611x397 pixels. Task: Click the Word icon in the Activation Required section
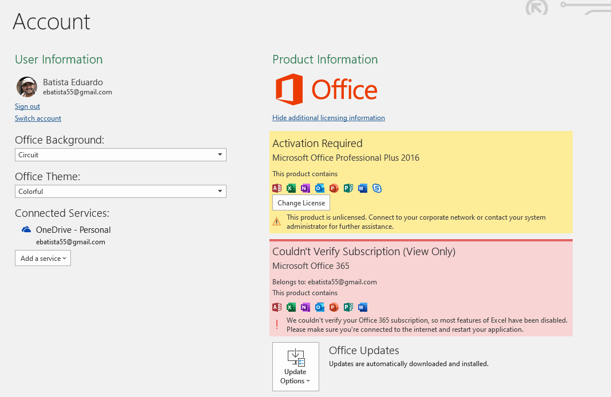(363, 189)
